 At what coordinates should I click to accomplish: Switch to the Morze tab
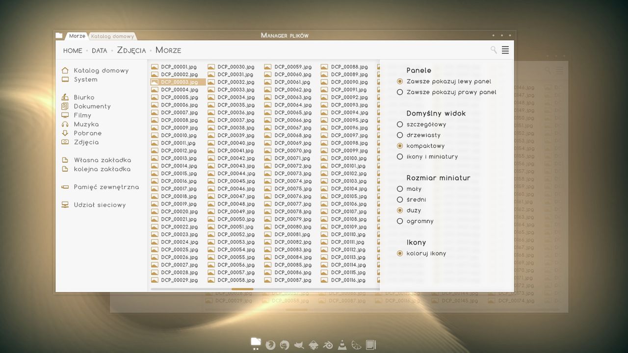(77, 36)
